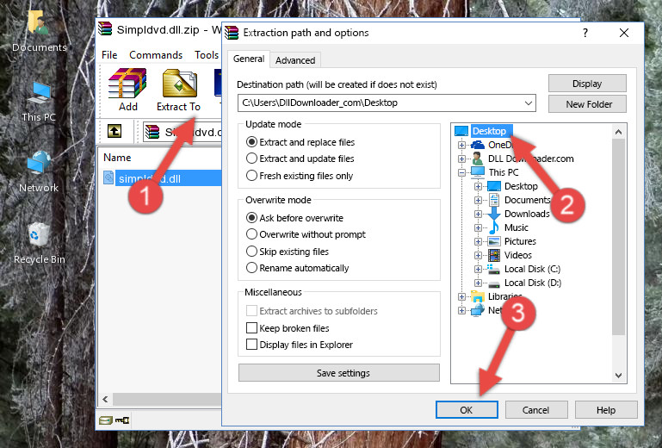Select the This PC desktop icon

pyautogui.click(x=39, y=94)
